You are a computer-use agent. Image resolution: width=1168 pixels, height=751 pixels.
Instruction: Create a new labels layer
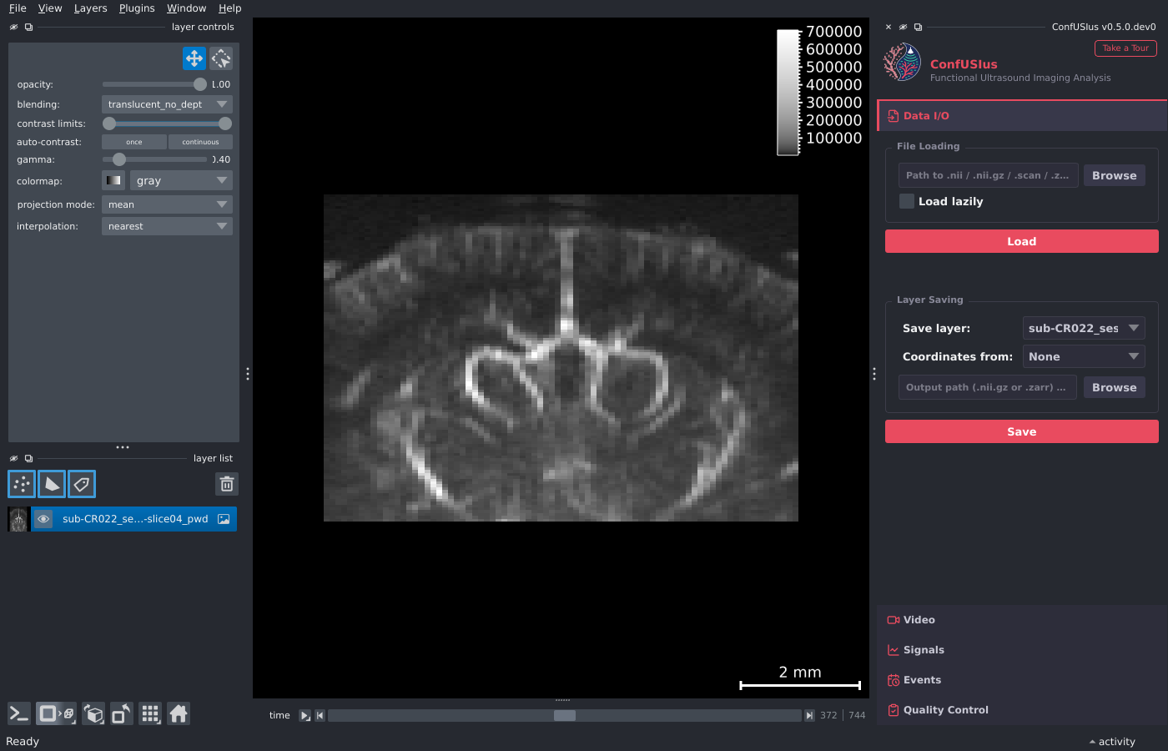coord(82,484)
